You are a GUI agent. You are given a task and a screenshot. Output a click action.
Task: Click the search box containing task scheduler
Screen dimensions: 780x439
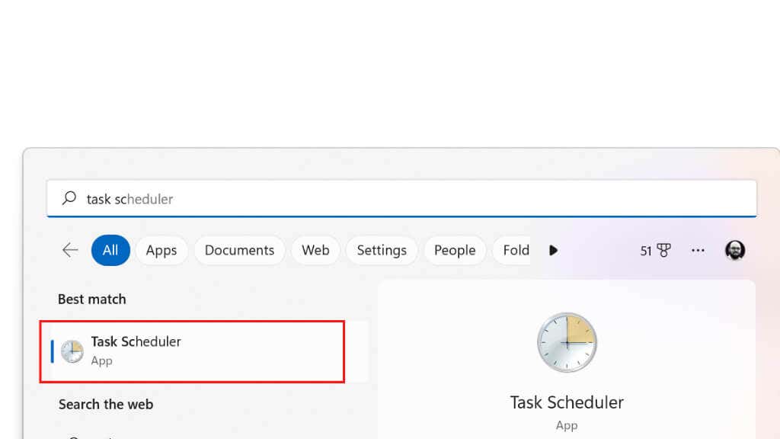coord(401,199)
